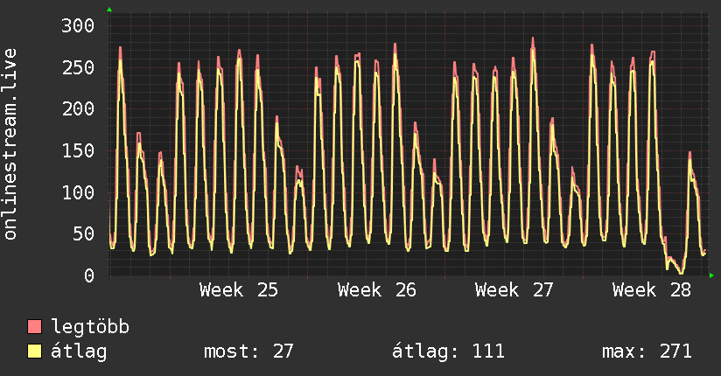Viewport: 721px width, 376px height.
Task: Click the Week 27 axis label
Action: tap(514, 290)
